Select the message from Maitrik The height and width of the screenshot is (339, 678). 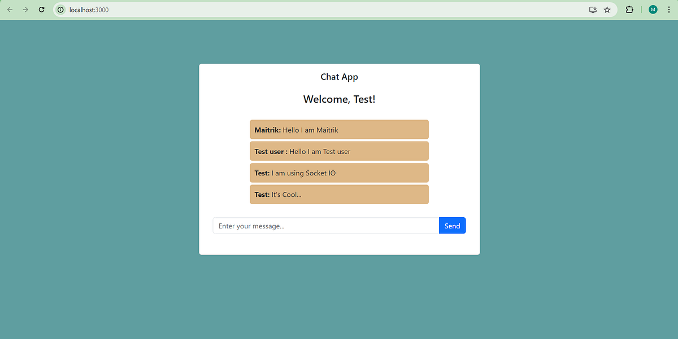point(339,129)
